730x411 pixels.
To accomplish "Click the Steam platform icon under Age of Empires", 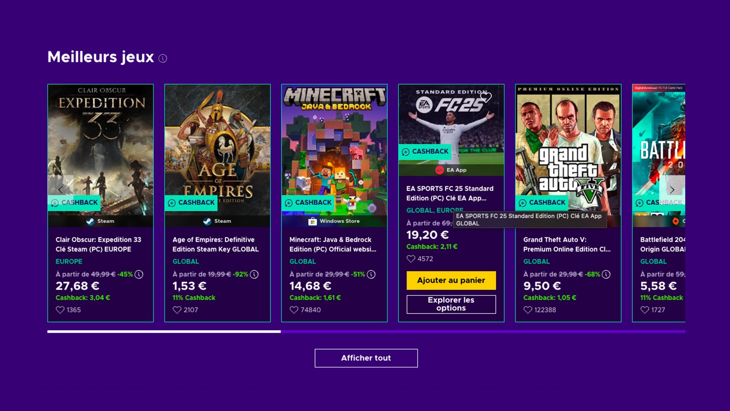I will pos(207,221).
